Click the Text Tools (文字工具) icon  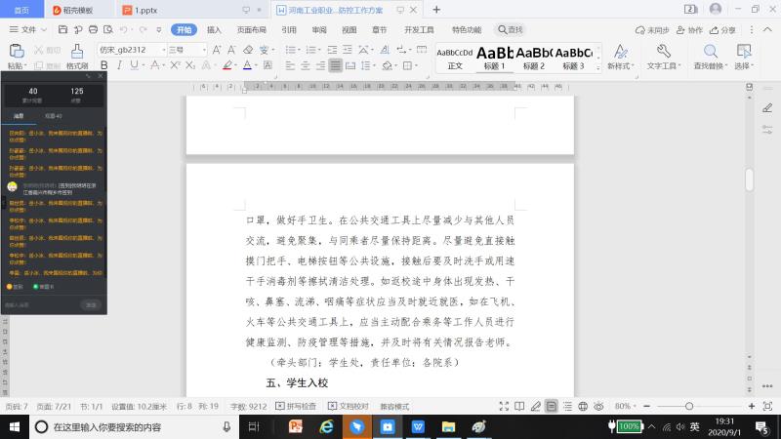662,52
